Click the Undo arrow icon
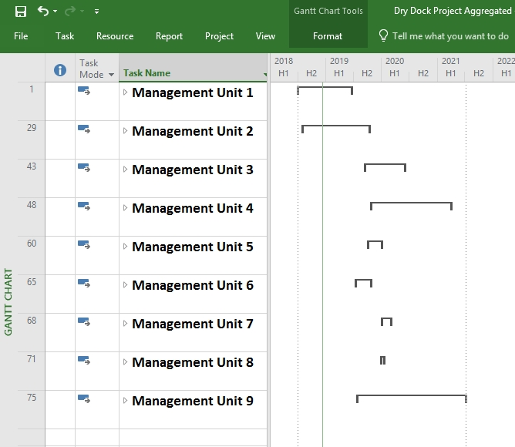Image resolution: width=515 pixels, height=447 pixels. 43,11
